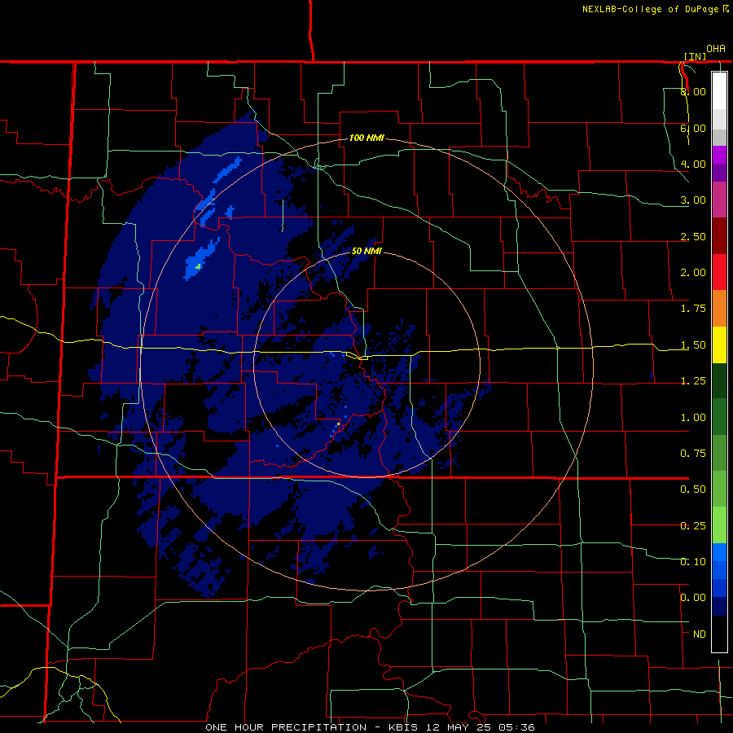Click the 4.00 legend value
The height and width of the screenshot is (733, 733).
click(x=693, y=164)
